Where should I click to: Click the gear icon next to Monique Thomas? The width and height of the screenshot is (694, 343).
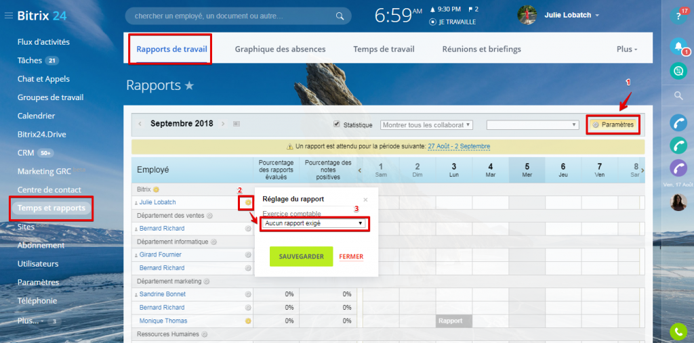(248, 321)
